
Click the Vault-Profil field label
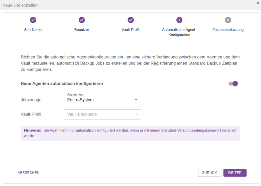(31, 114)
